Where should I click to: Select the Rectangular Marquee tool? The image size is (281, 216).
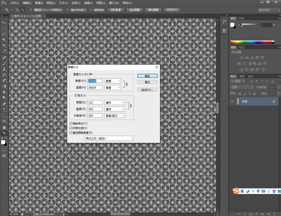click(4, 28)
